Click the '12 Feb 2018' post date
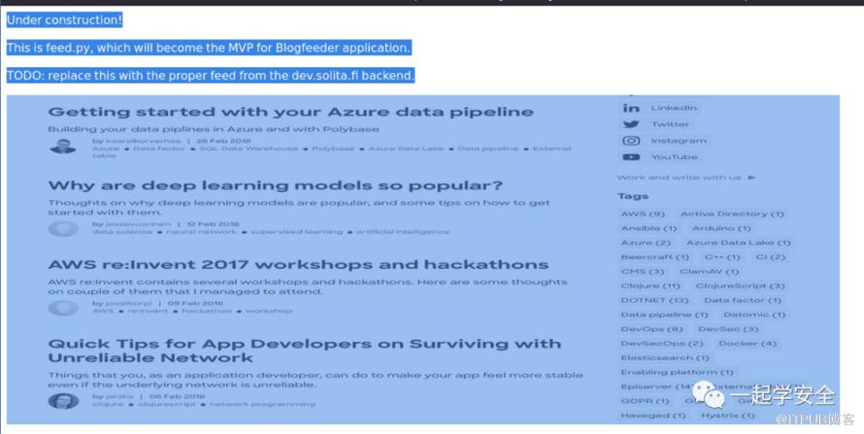Image resolution: width=864 pixels, height=434 pixels. tap(213, 224)
